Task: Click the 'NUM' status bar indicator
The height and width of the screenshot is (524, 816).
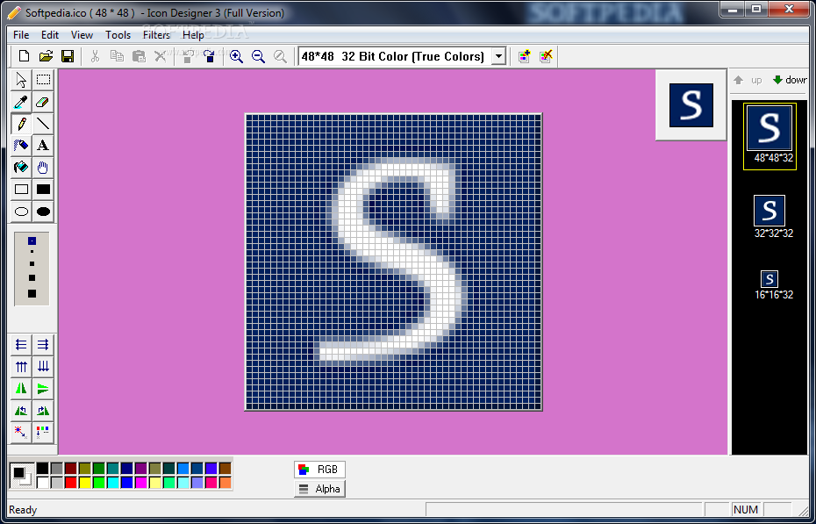Action: [x=746, y=510]
